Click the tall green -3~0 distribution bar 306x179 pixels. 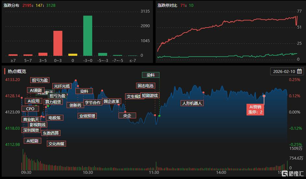(88, 36)
